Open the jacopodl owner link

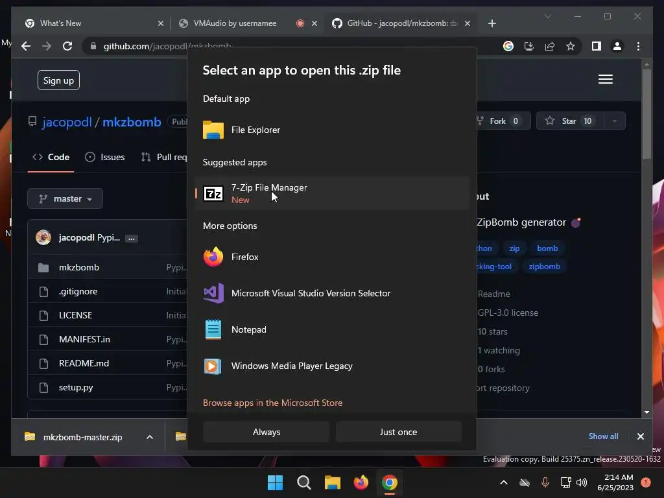point(67,122)
